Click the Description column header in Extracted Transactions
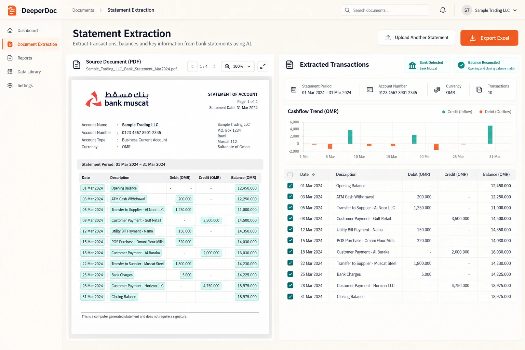Viewport: 525px width, 350px height. (346, 174)
